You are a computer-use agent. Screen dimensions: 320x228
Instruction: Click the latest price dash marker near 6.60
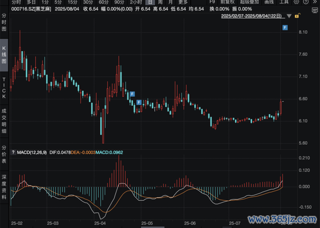point(283,101)
